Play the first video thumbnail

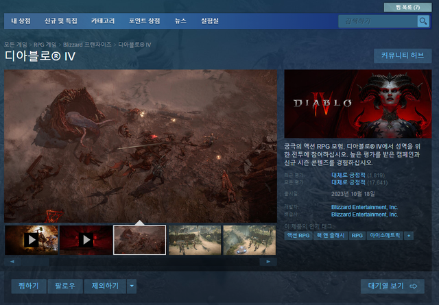point(31,240)
